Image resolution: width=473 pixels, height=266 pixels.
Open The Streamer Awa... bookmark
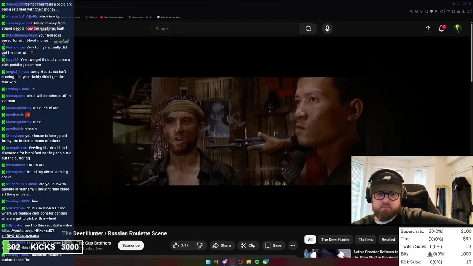coord(169,17)
